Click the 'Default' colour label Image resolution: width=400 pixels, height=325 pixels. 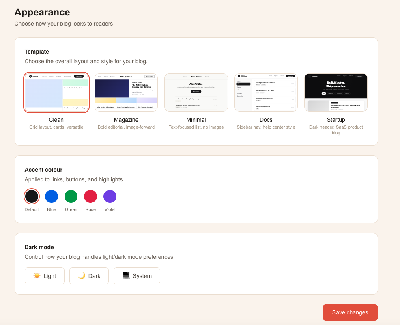32,209
